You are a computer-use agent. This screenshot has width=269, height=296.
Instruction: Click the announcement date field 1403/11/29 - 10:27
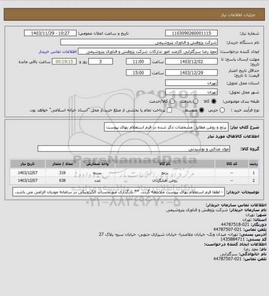pyautogui.click(x=50, y=33)
